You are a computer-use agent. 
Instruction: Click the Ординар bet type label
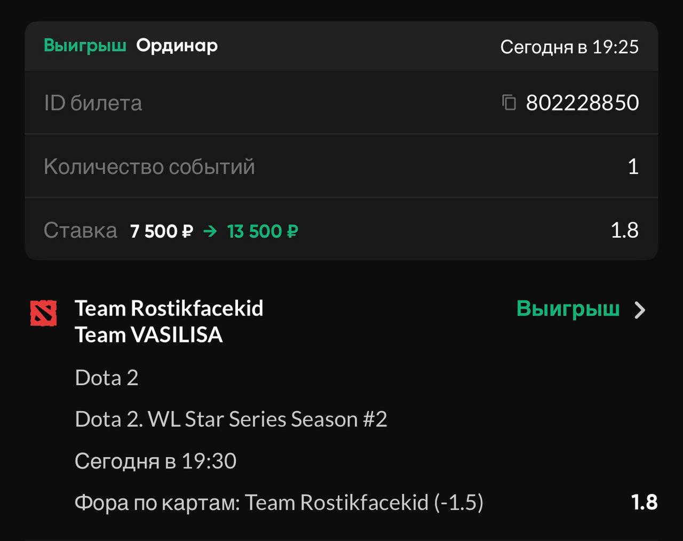pyautogui.click(x=177, y=46)
